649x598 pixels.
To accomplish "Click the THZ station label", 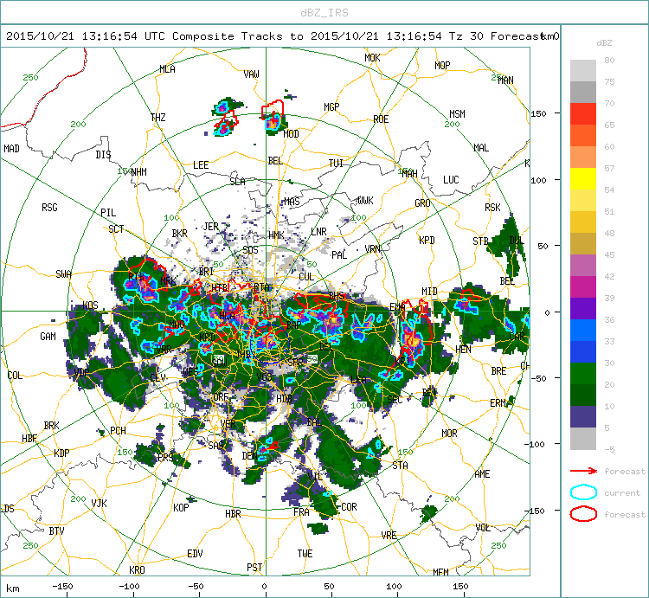I will coord(157,118).
